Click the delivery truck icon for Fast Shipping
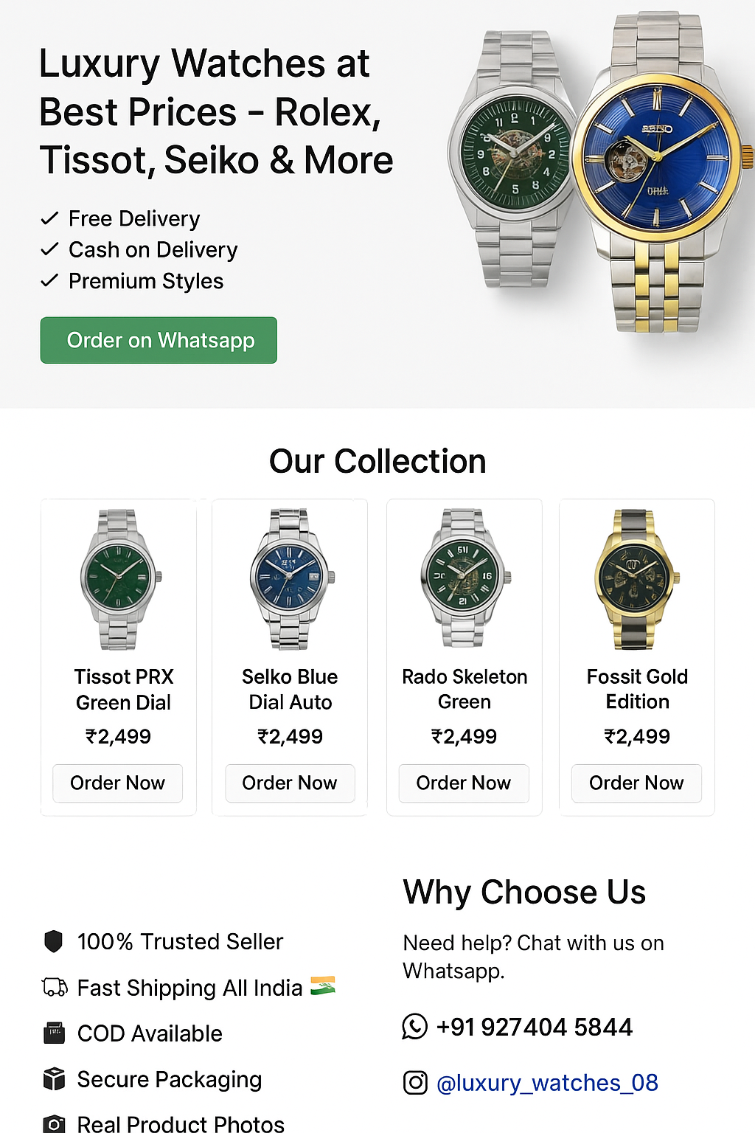Viewport: 755px width, 1133px height. (55, 987)
